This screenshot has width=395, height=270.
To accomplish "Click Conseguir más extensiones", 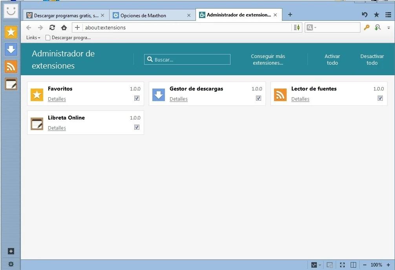I will click(x=268, y=60).
